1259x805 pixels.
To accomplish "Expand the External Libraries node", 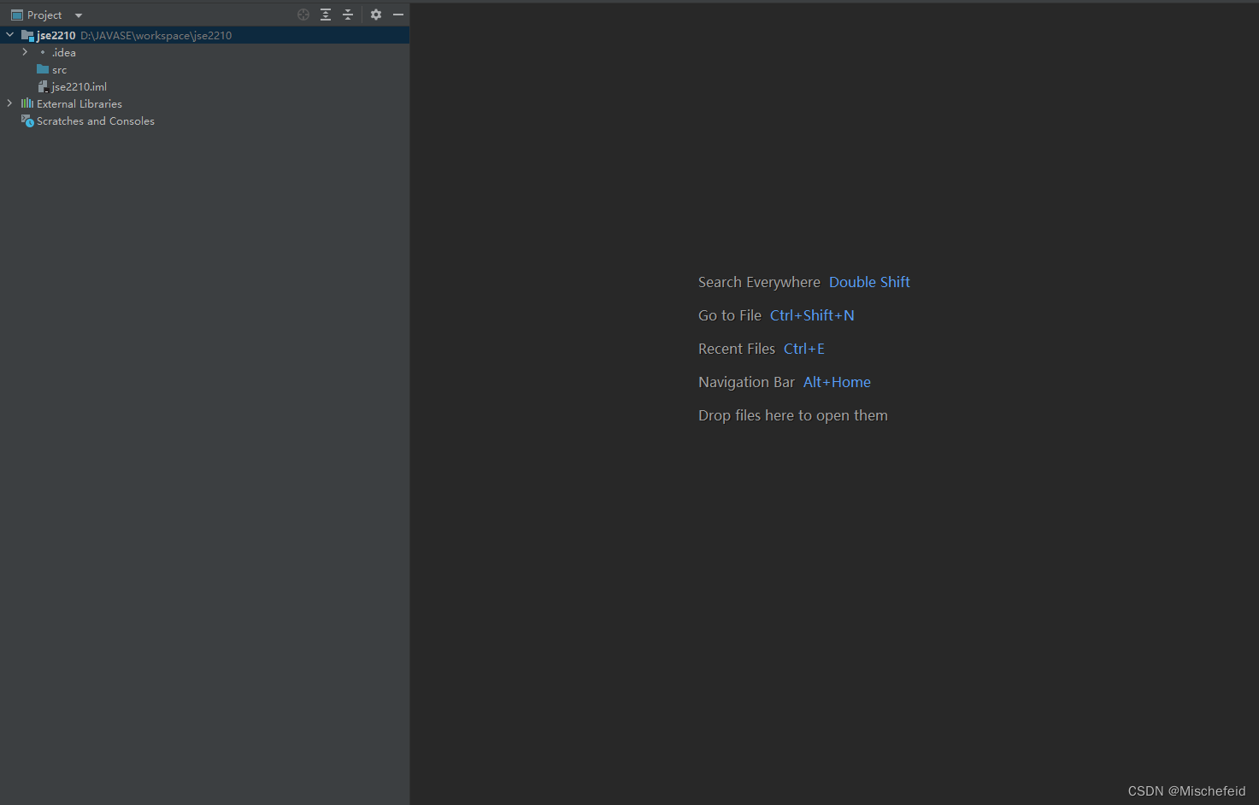I will (9, 103).
